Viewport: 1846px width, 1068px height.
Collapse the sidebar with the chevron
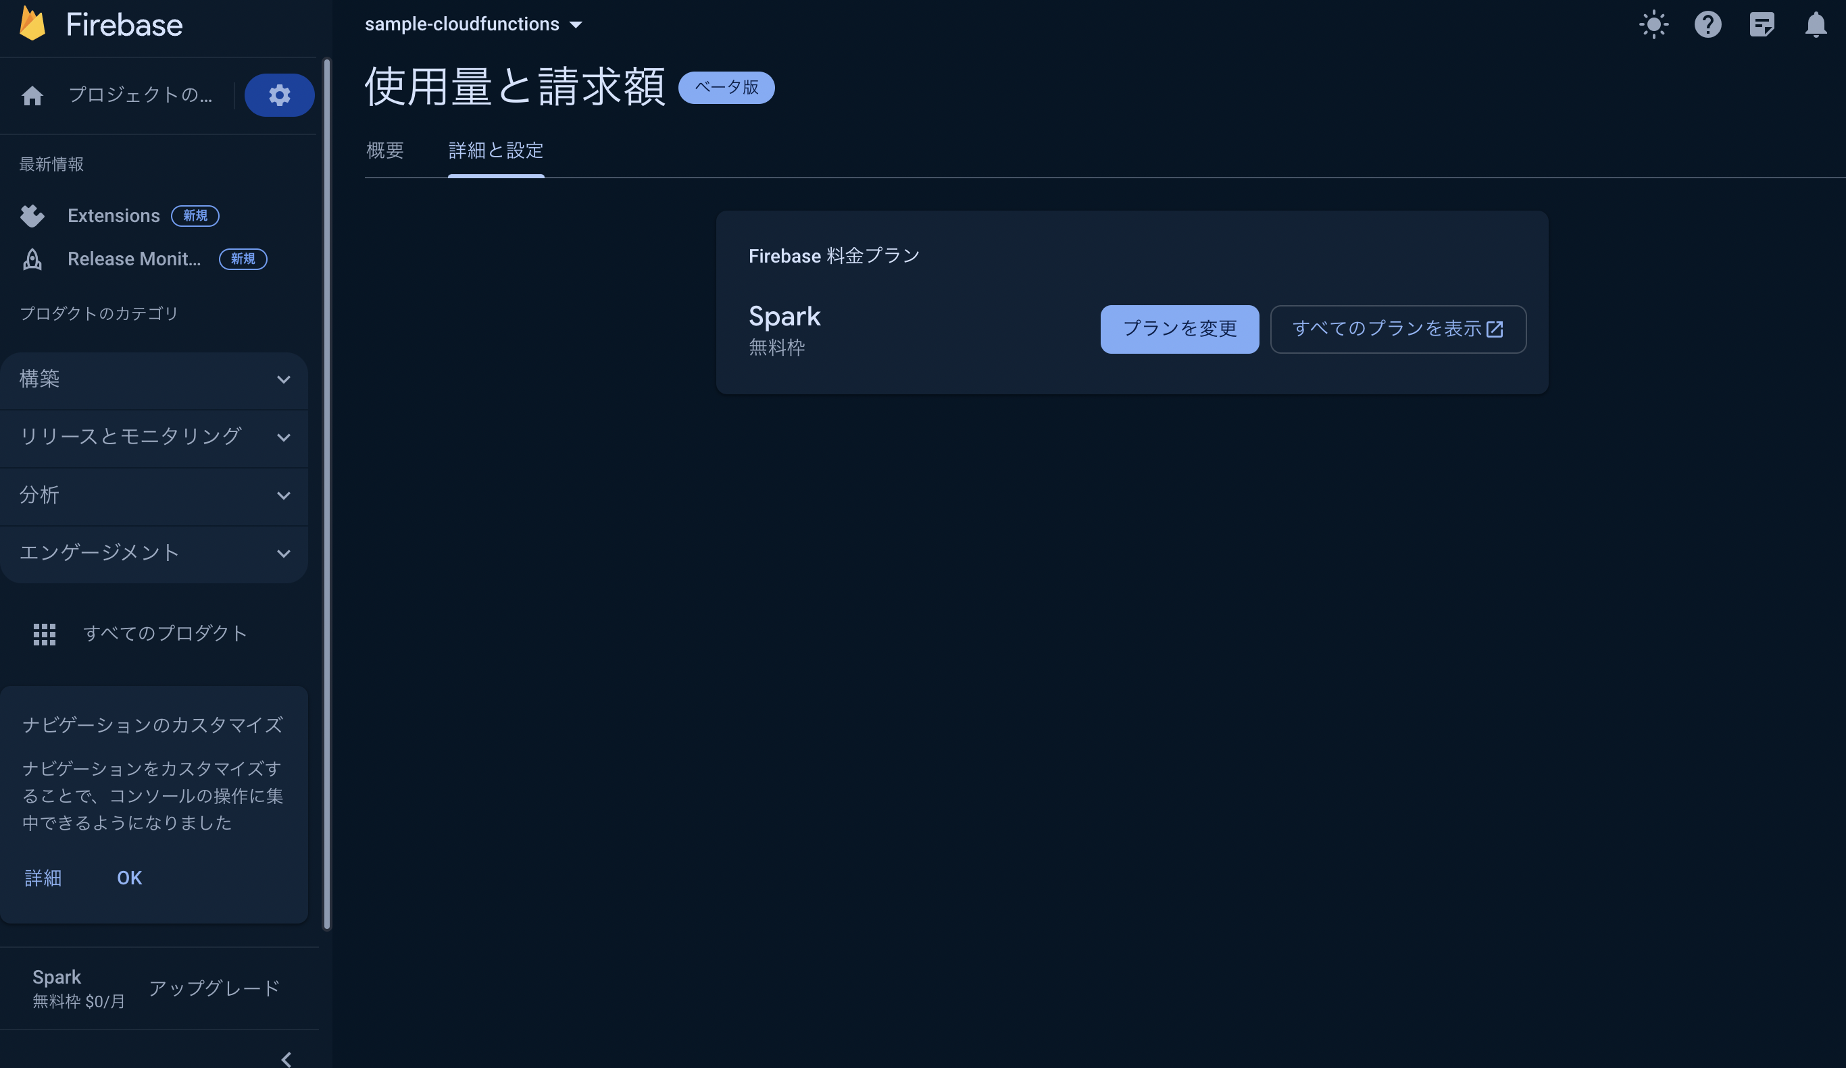pos(286,1059)
